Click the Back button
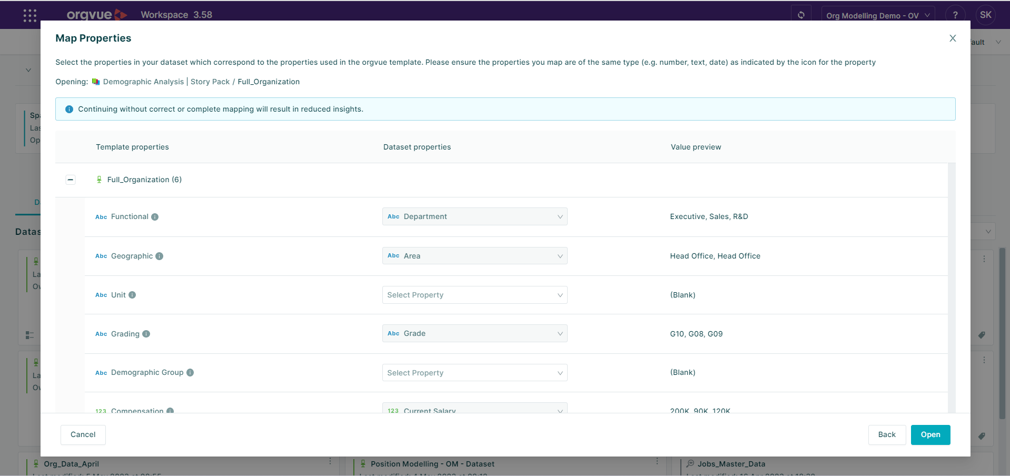This screenshot has width=1010, height=476. click(x=887, y=435)
